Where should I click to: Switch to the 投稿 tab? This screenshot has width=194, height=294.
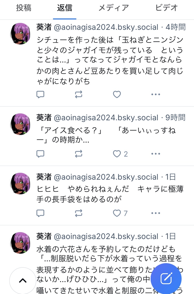tap(24, 8)
